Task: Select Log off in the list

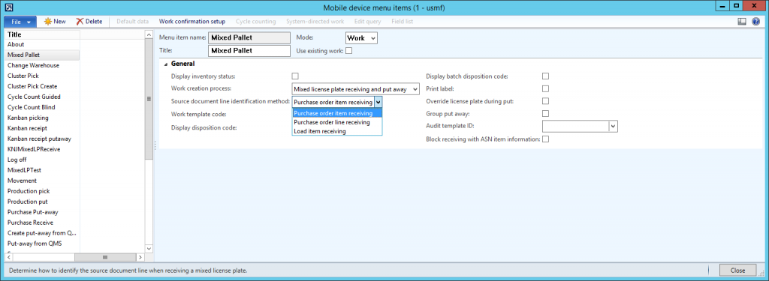Action: coord(42,160)
